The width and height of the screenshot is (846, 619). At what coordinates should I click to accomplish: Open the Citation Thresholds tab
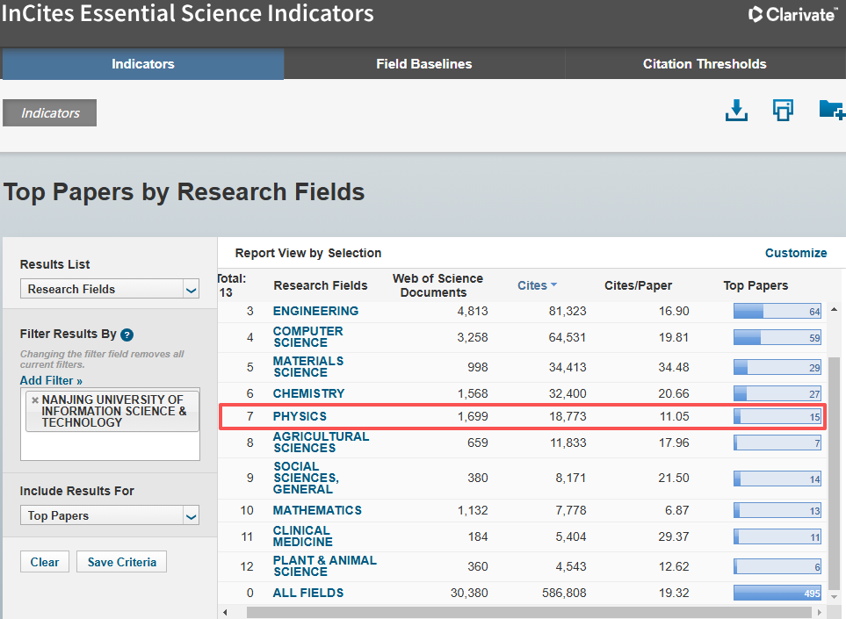pos(705,64)
